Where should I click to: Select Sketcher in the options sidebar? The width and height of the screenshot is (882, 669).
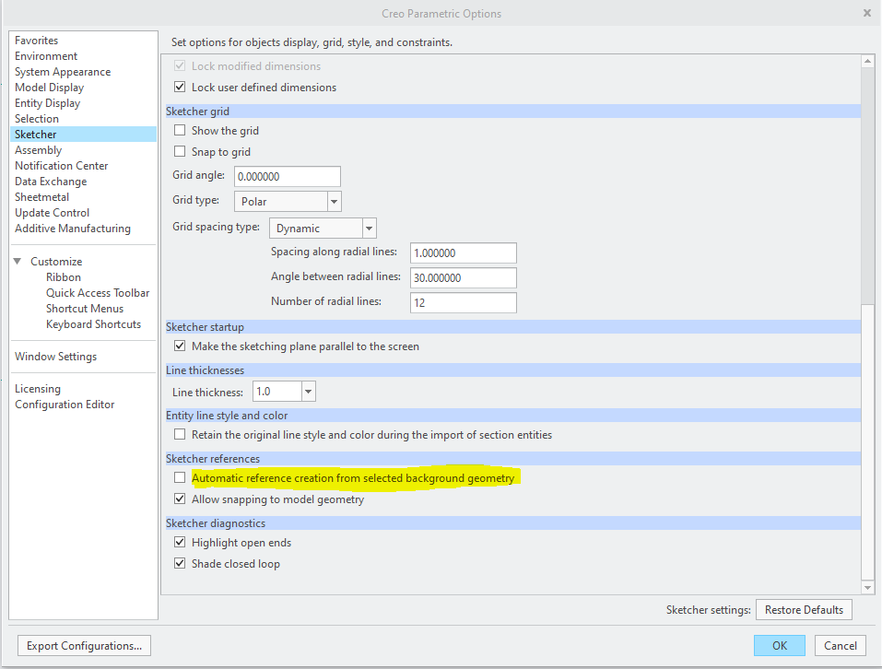pos(35,134)
